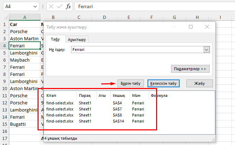Viewport: 235px width, 145px height.
Task: Click the formula bar options dots handle
Action: coord(43,6)
